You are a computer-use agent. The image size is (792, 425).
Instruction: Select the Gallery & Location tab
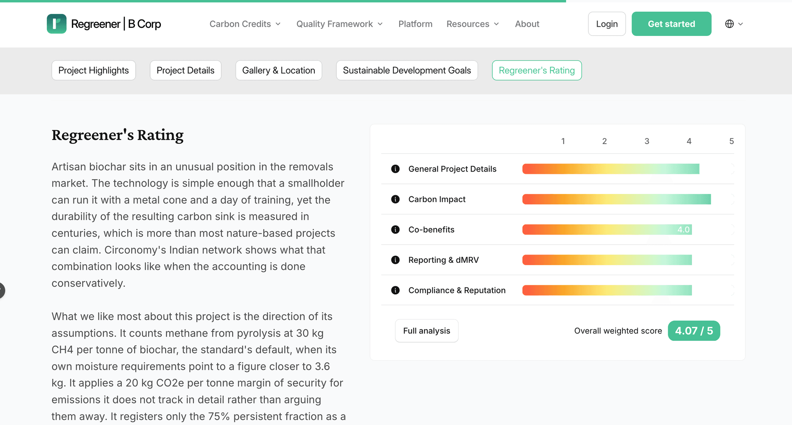point(279,70)
